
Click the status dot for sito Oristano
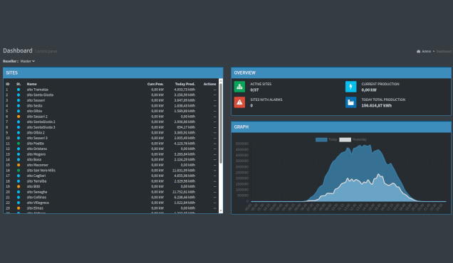19,149
